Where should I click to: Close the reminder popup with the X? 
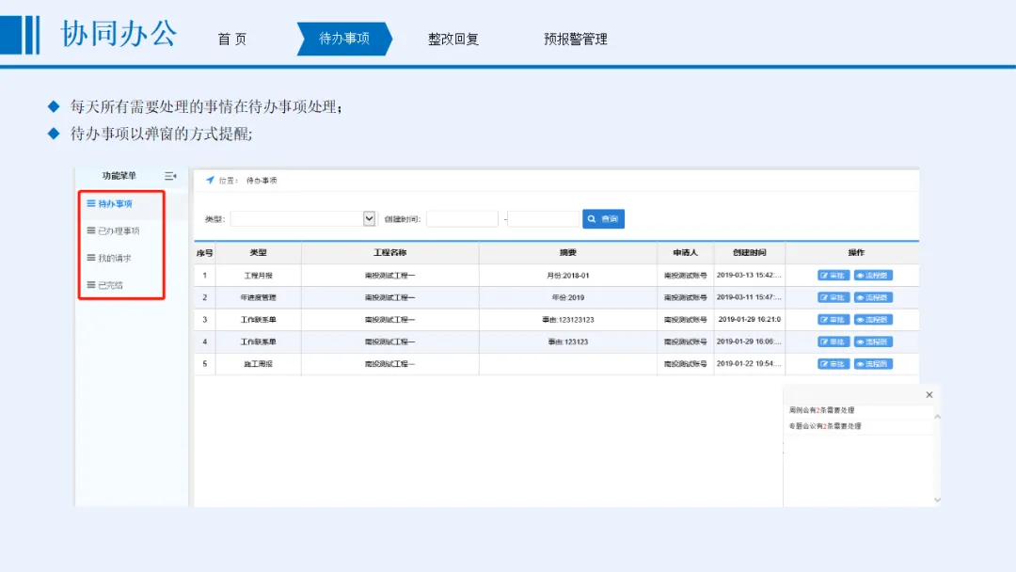pyautogui.click(x=929, y=394)
